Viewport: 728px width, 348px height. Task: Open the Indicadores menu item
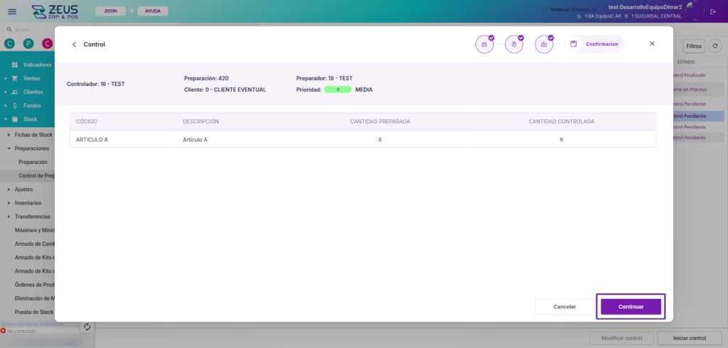coord(37,65)
